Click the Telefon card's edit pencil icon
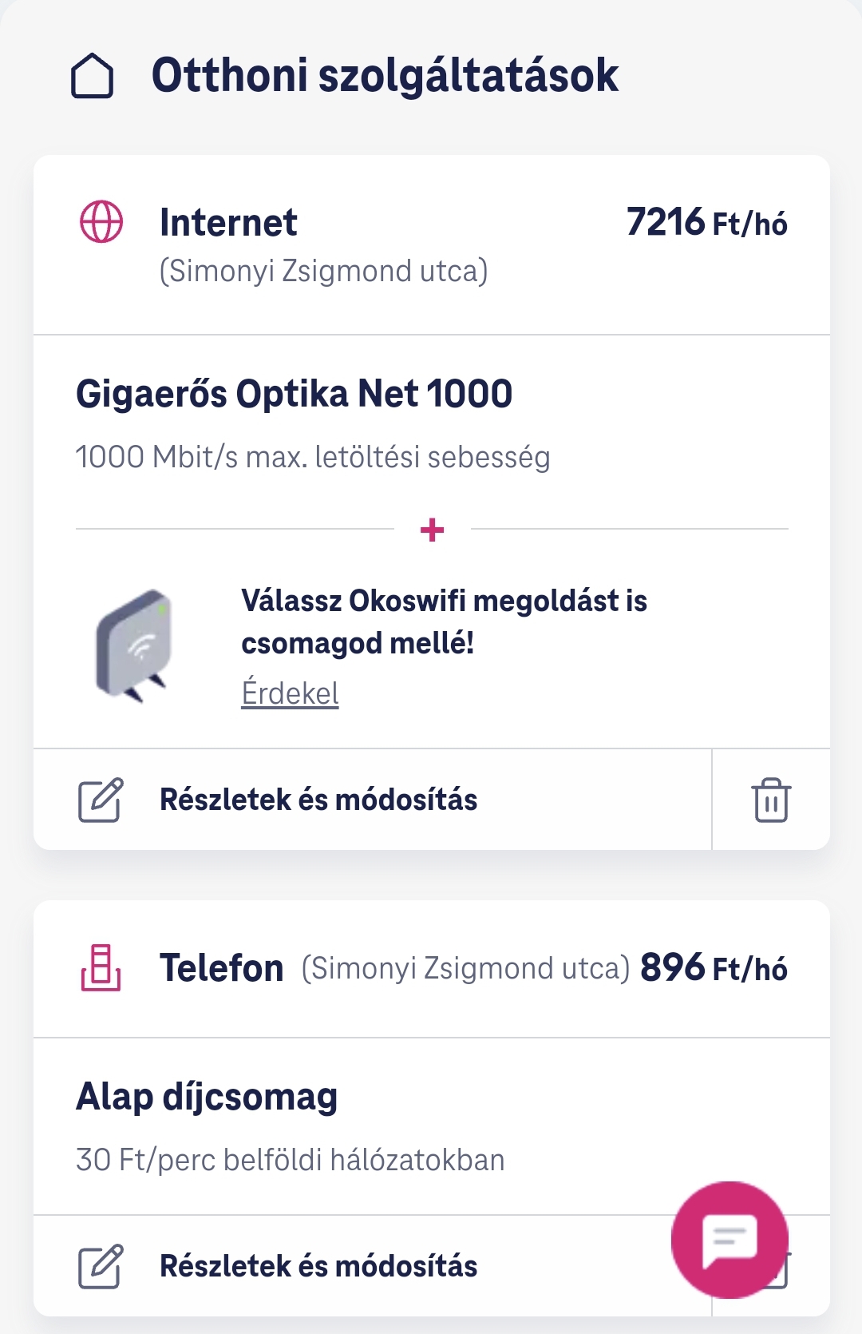 coord(101,1266)
